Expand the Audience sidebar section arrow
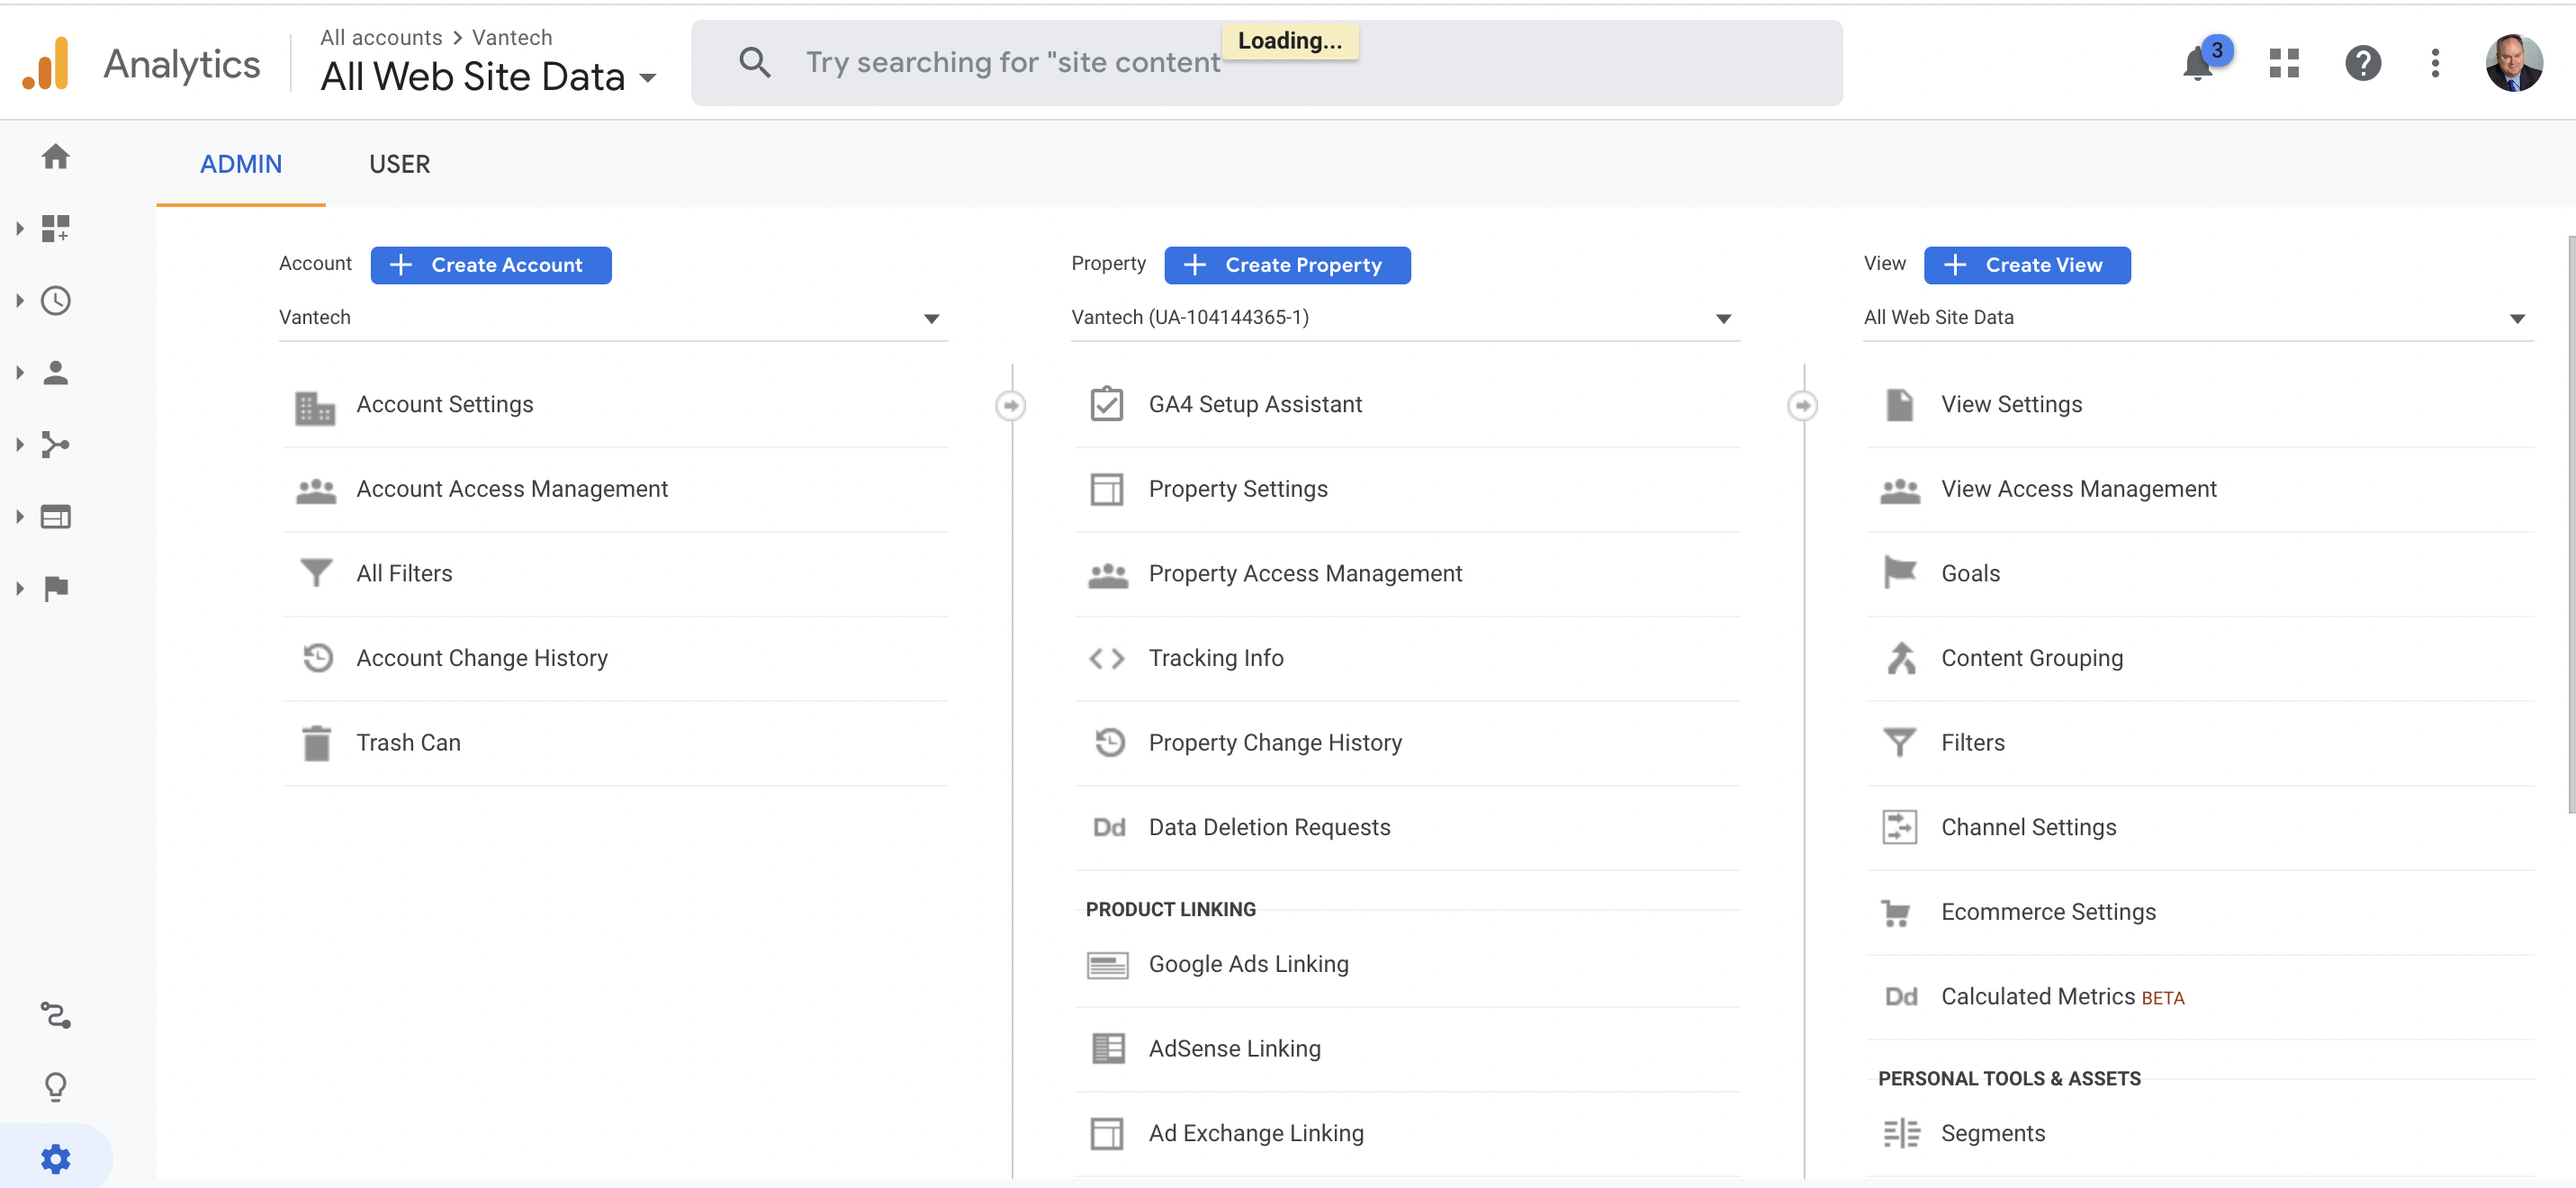Viewport: 2576px width, 1188px height. 20,372
